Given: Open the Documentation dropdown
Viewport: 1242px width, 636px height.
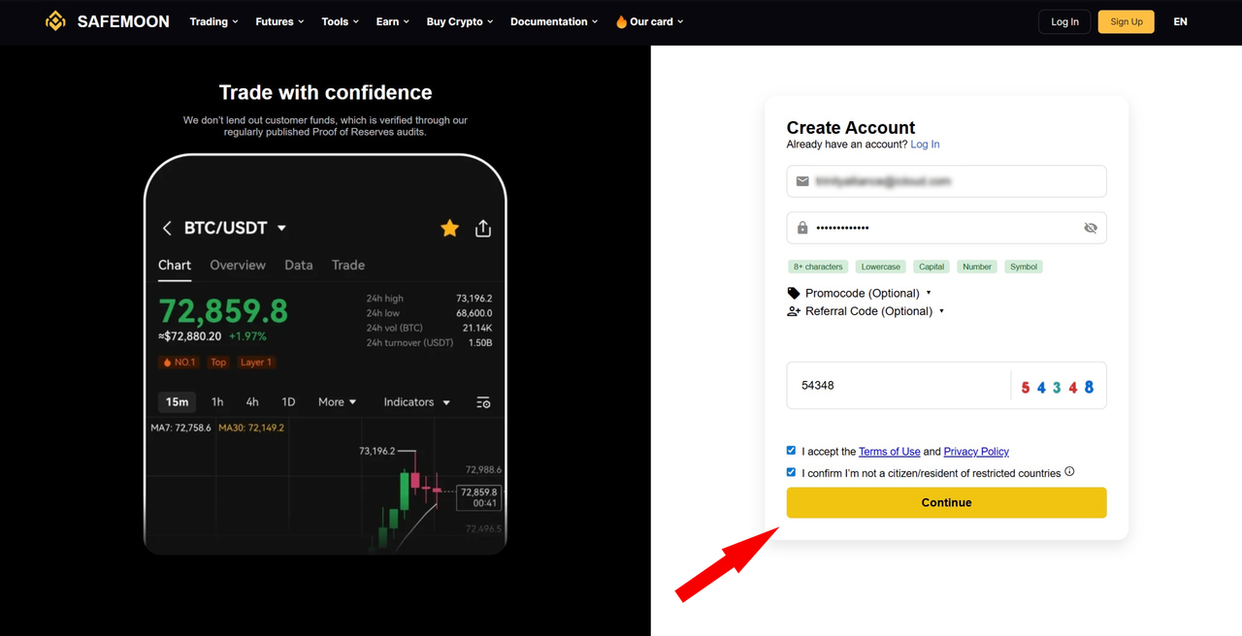Looking at the screenshot, I should (x=554, y=21).
